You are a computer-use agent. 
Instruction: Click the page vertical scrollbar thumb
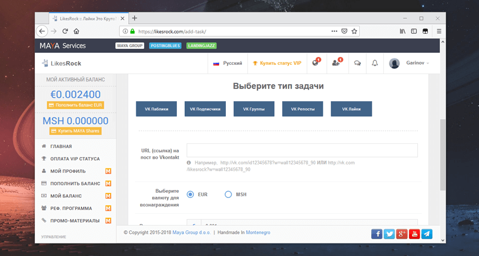coord(443,155)
